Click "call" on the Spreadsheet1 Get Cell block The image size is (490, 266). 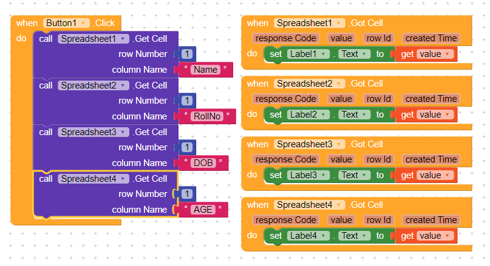click(x=46, y=39)
